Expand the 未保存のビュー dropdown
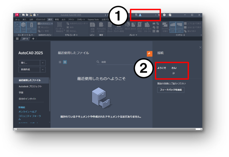This screenshot has width=229, height=157. click(52, 23)
